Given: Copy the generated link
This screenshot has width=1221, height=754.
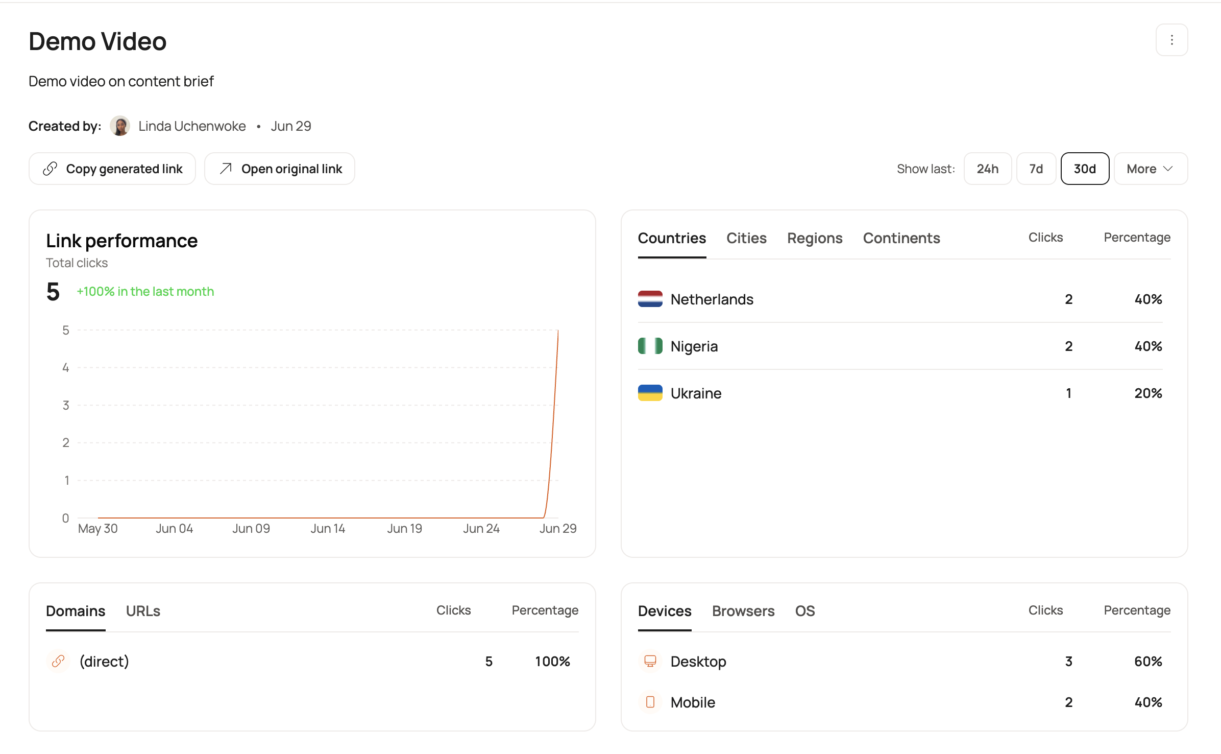Looking at the screenshot, I should (112, 169).
